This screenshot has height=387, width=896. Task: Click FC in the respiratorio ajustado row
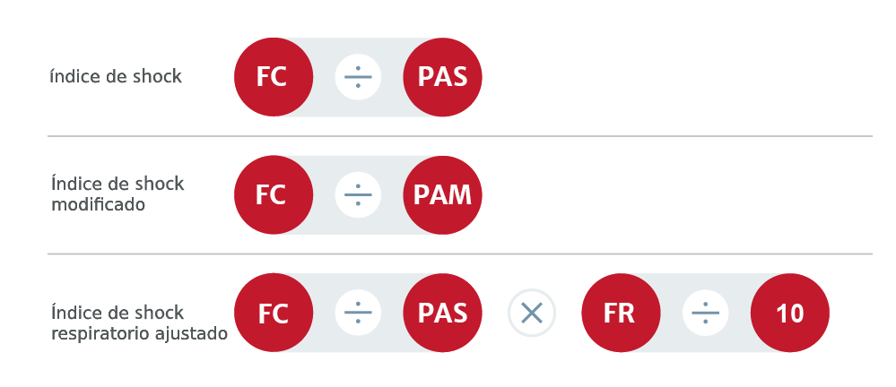tap(274, 313)
